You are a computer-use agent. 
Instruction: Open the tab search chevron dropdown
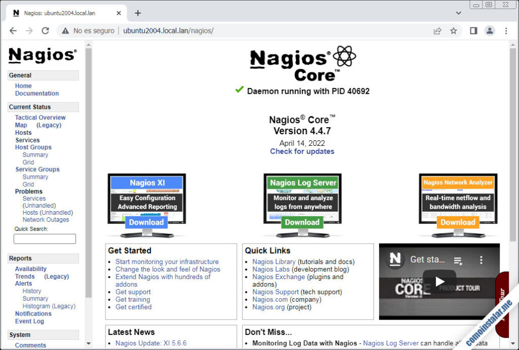coord(458,13)
